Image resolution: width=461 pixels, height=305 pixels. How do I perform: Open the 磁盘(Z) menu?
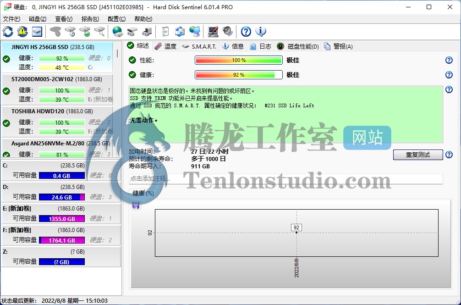[x=38, y=19]
